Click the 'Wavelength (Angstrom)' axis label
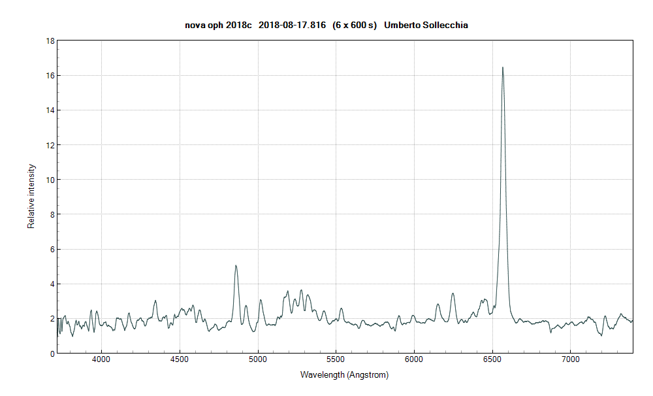Screen dimensions: 653x396 (x=343, y=375)
